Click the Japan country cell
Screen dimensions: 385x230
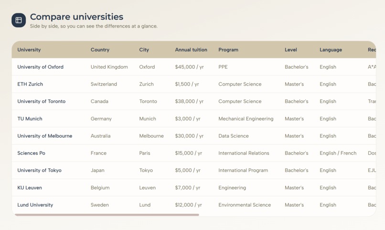(x=97, y=170)
